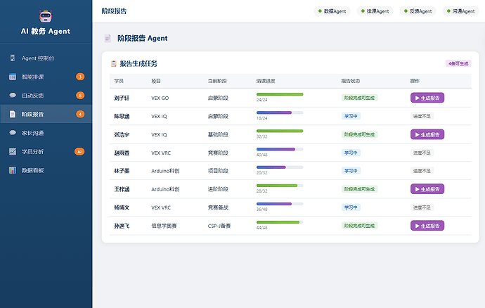The image size is (485, 308).
Task: Generate report for 刘子轩 VEX GO row
Action: (x=427, y=98)
